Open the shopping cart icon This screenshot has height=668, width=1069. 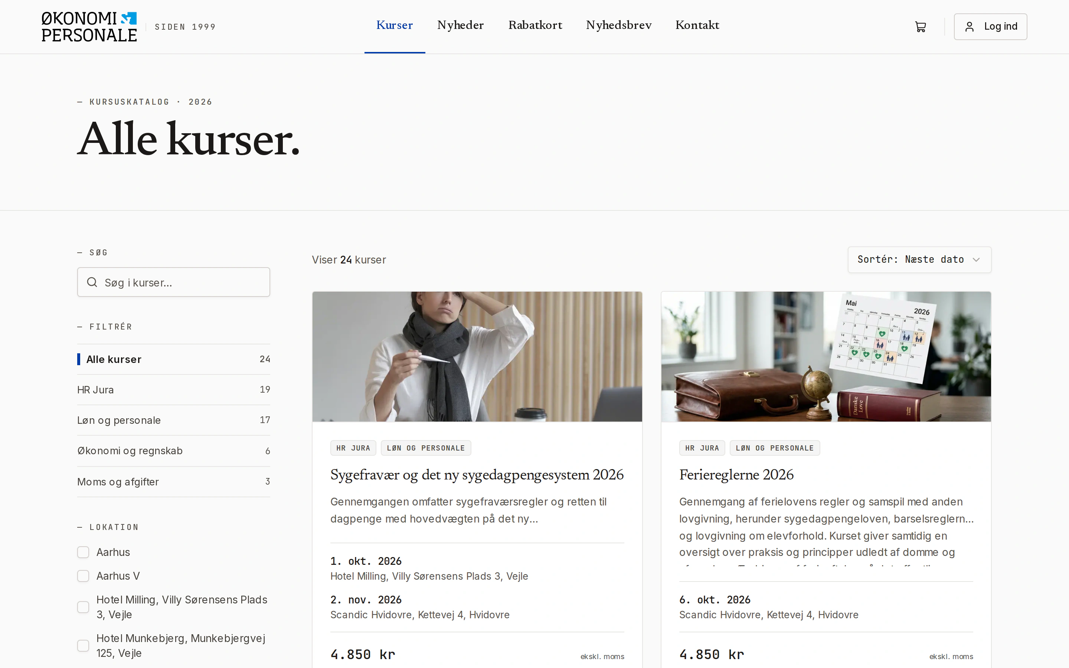point(920,27)
